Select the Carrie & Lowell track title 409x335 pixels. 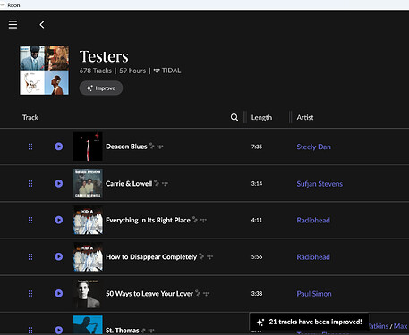[x=129, y=183]
